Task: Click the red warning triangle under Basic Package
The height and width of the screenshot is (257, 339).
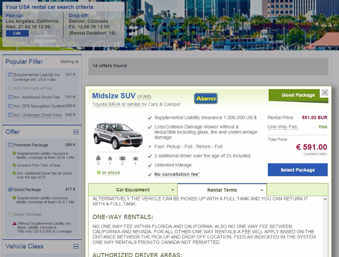Action: [14, 223]
